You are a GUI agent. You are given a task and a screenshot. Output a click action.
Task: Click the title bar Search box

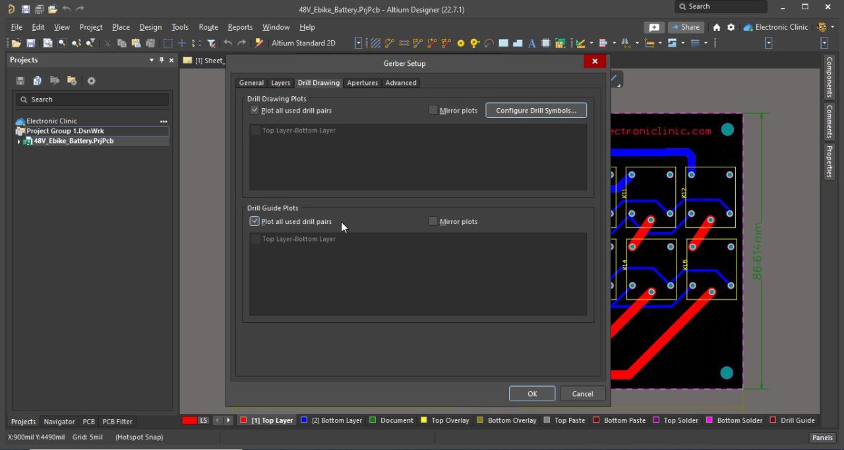point(721,7)
